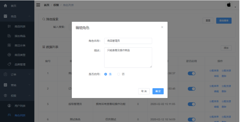Collapse the 权限 menu chevron

point(29,96)
